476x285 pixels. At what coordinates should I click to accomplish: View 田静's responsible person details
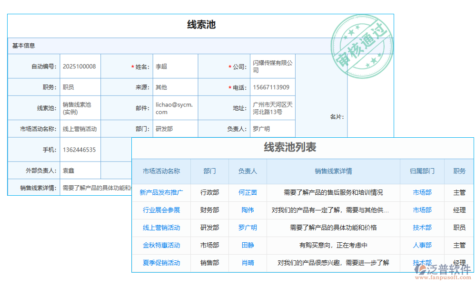coord(247,245)
